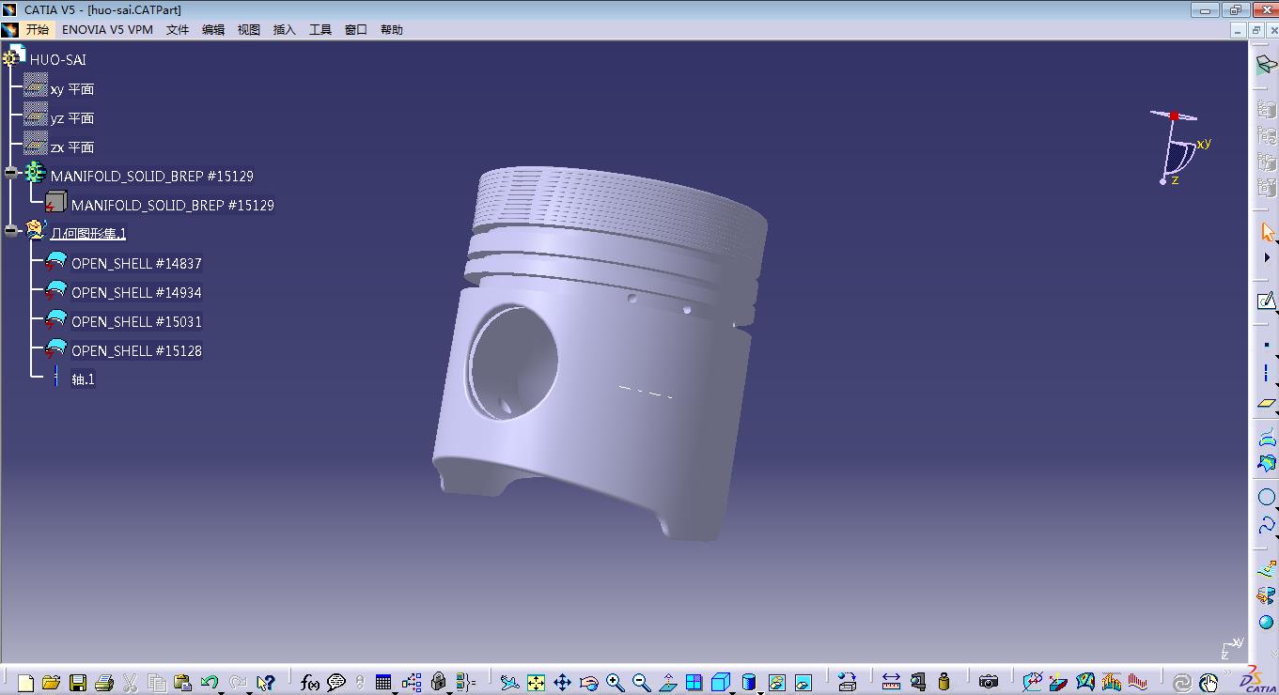The height and width of the screenshot is (695, 1279).
Task: Click Fit All In icon
Action: point(536,683)
